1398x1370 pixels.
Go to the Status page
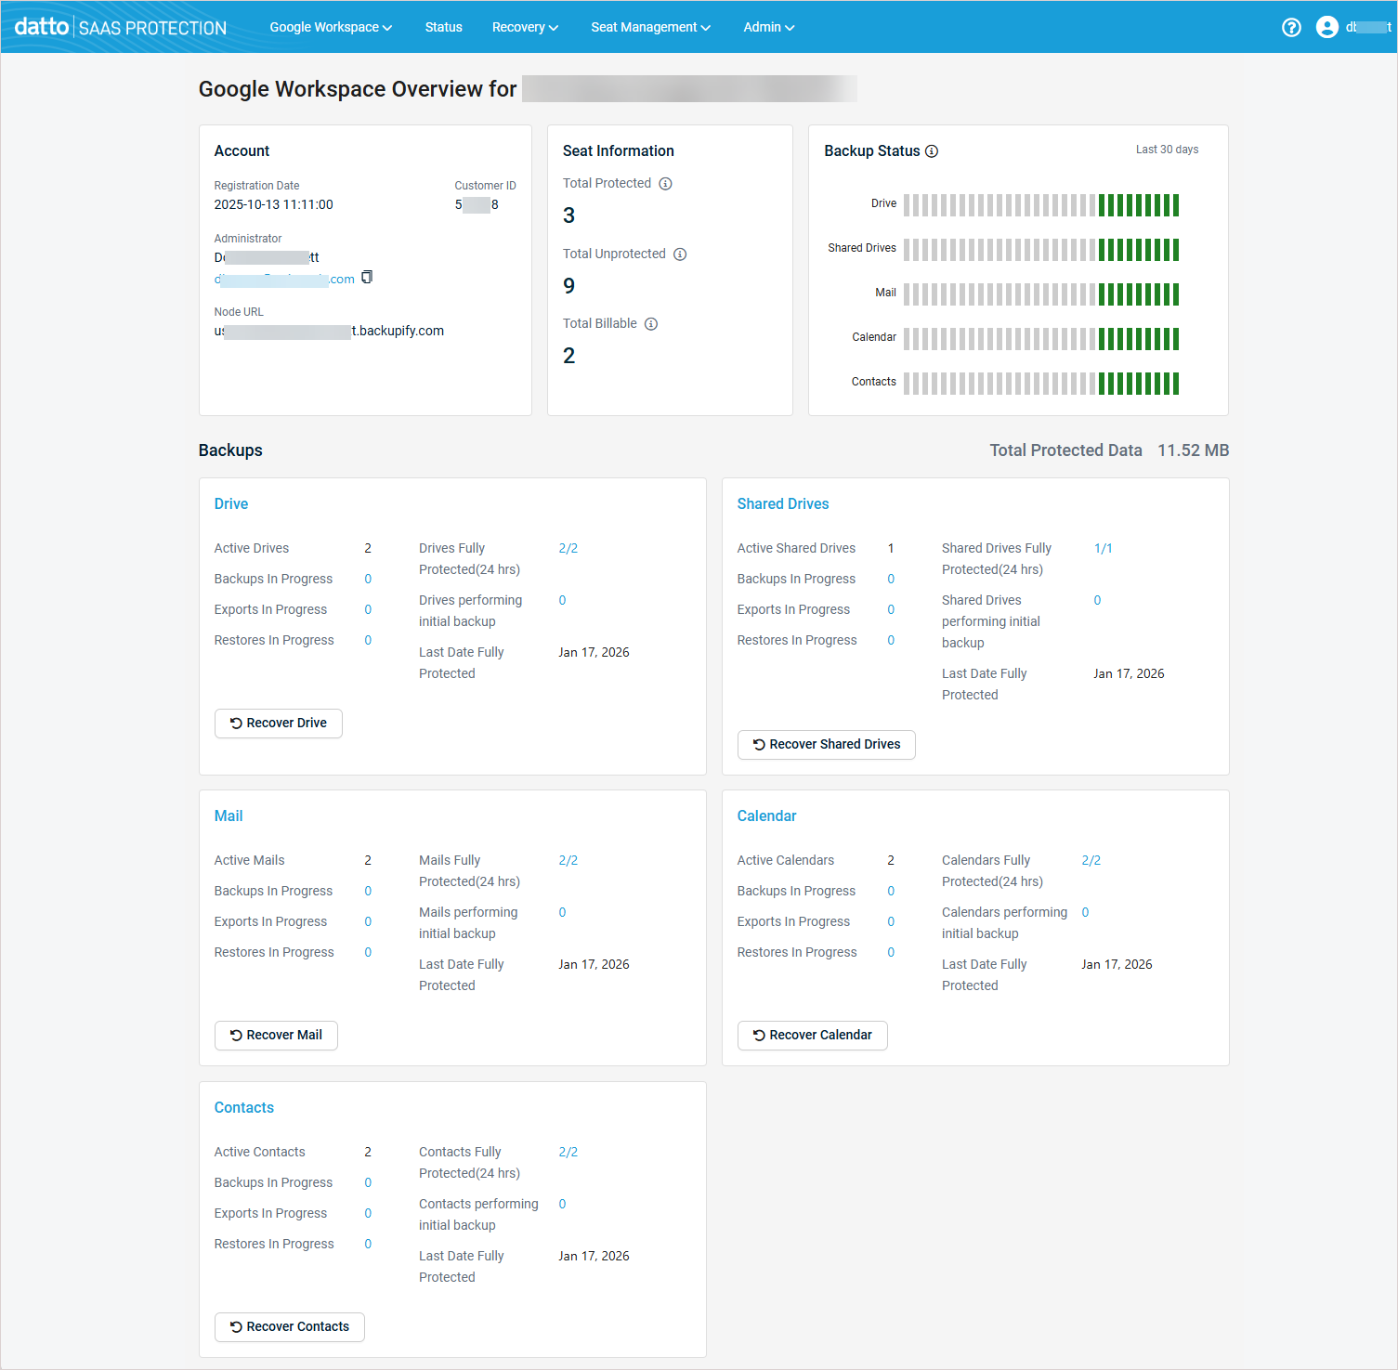(x=443, y=27)
